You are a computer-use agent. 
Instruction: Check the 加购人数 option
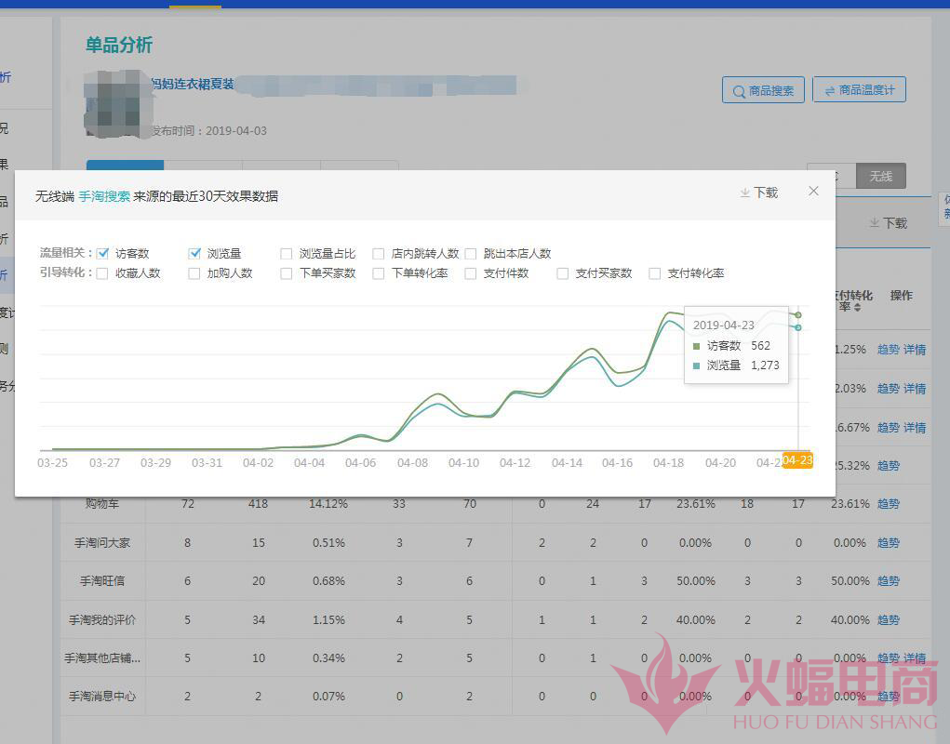[x=194, y=273]
